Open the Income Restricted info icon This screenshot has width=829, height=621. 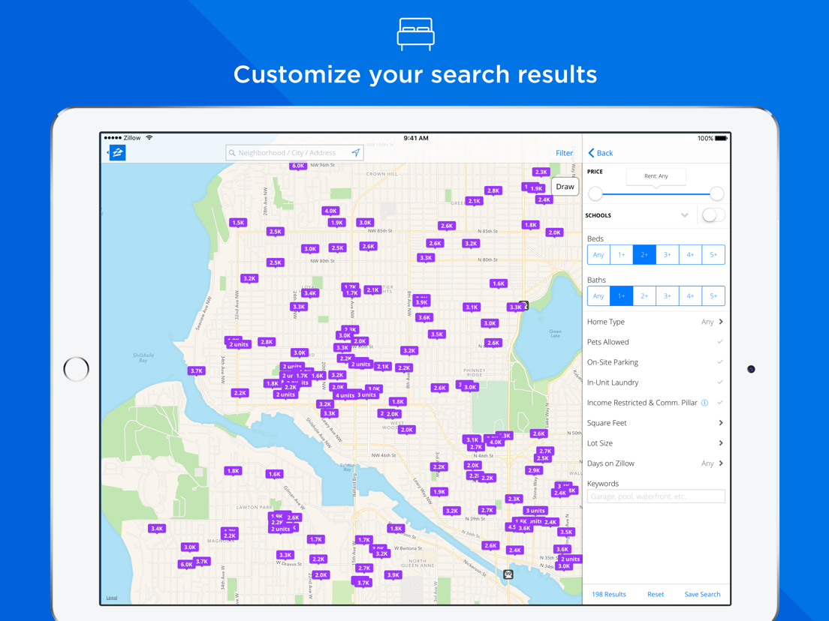pyautogui.click(x=704, y=403)
